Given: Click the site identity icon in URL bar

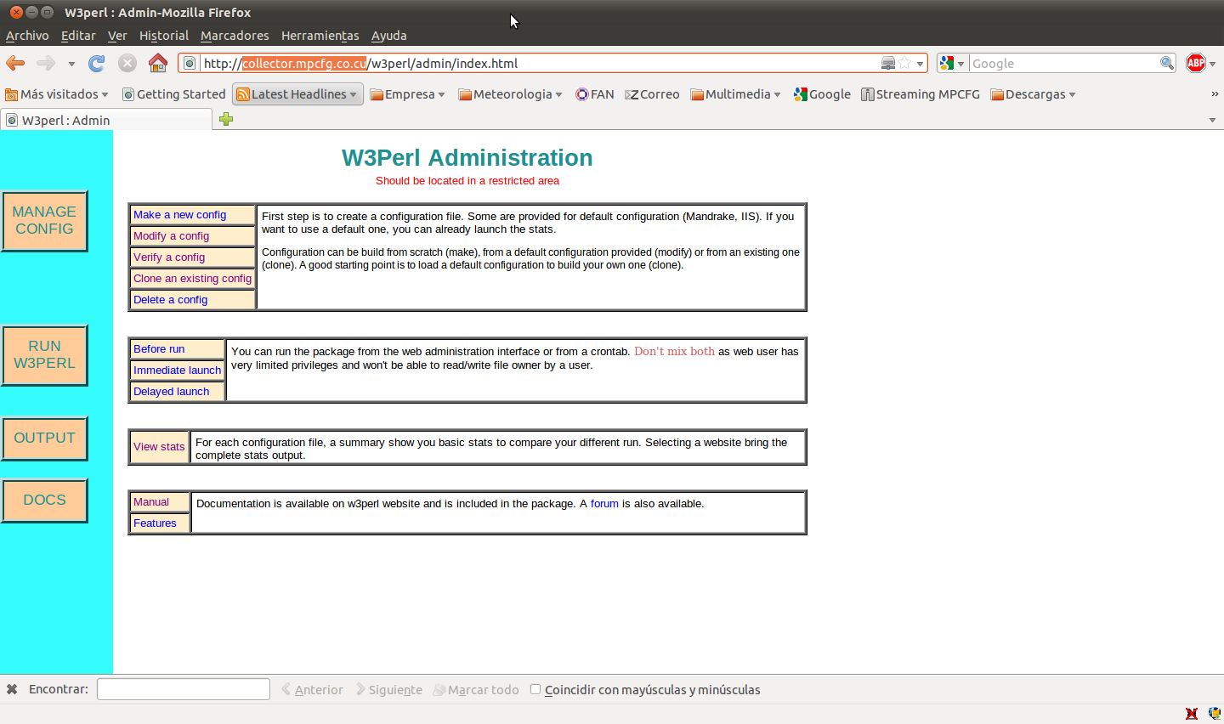Looking at the screenshot, I should pyautogui.click(x=190, y=63).
